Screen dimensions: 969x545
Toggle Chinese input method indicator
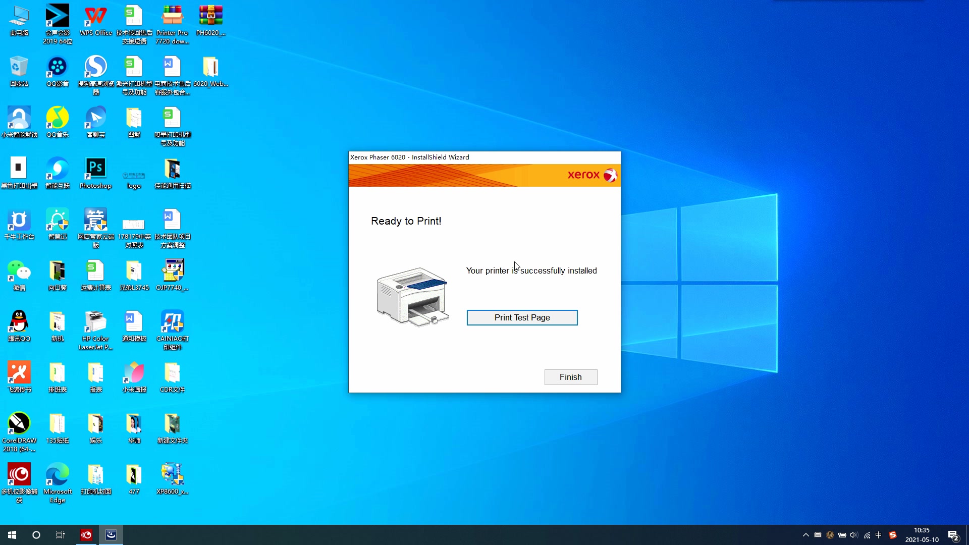pos(879,535)
